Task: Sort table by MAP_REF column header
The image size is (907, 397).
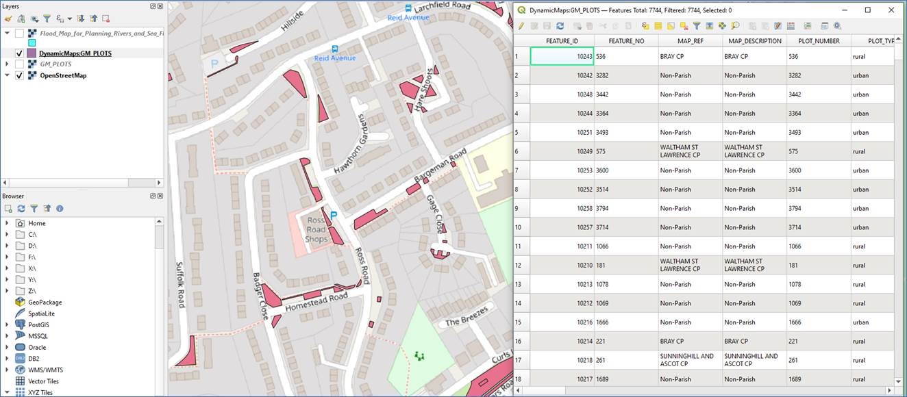Action: [690, 41]
